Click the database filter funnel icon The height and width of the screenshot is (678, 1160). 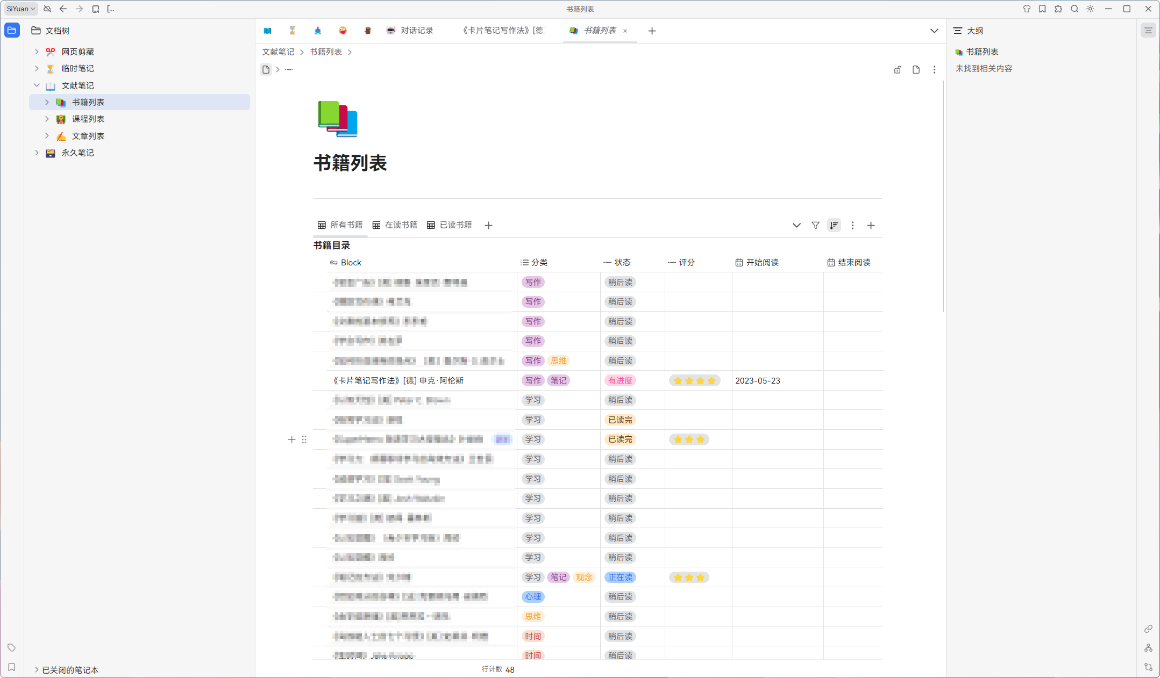tap(815, 226)
